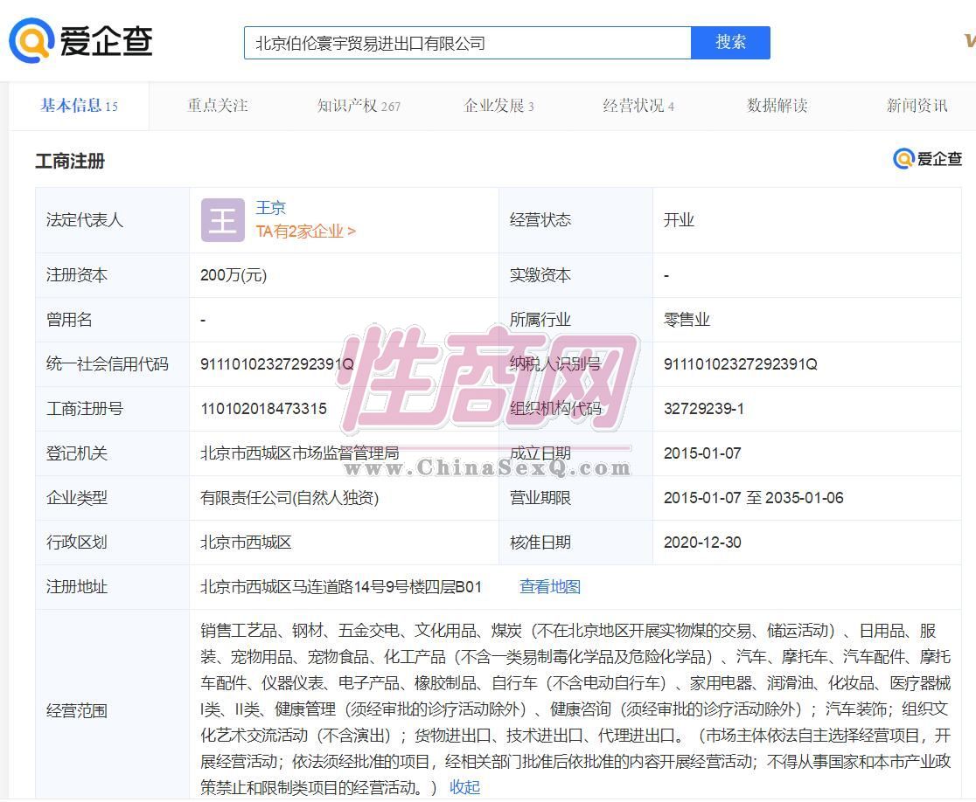The image size is (976, 802).
Task: Click the registered address text
Action: (x=341, y=587)
